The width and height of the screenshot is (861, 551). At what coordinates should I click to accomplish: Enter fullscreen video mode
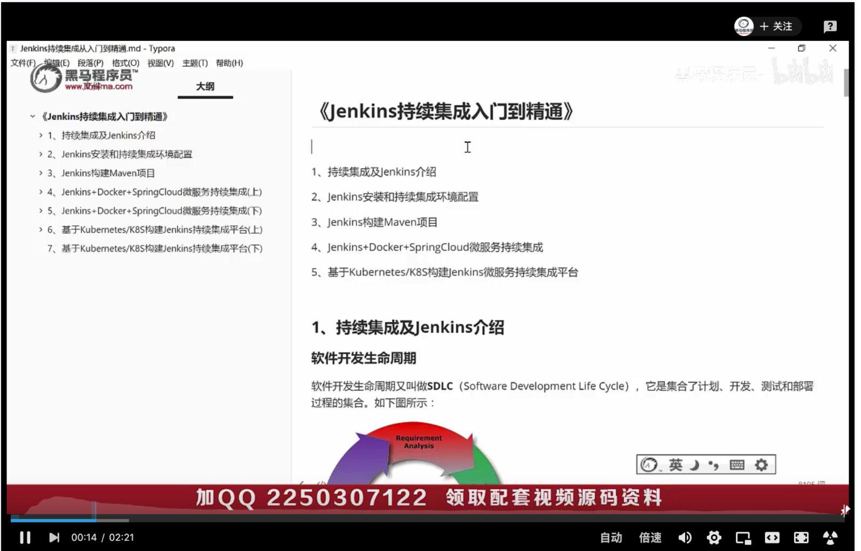[801, 538]
